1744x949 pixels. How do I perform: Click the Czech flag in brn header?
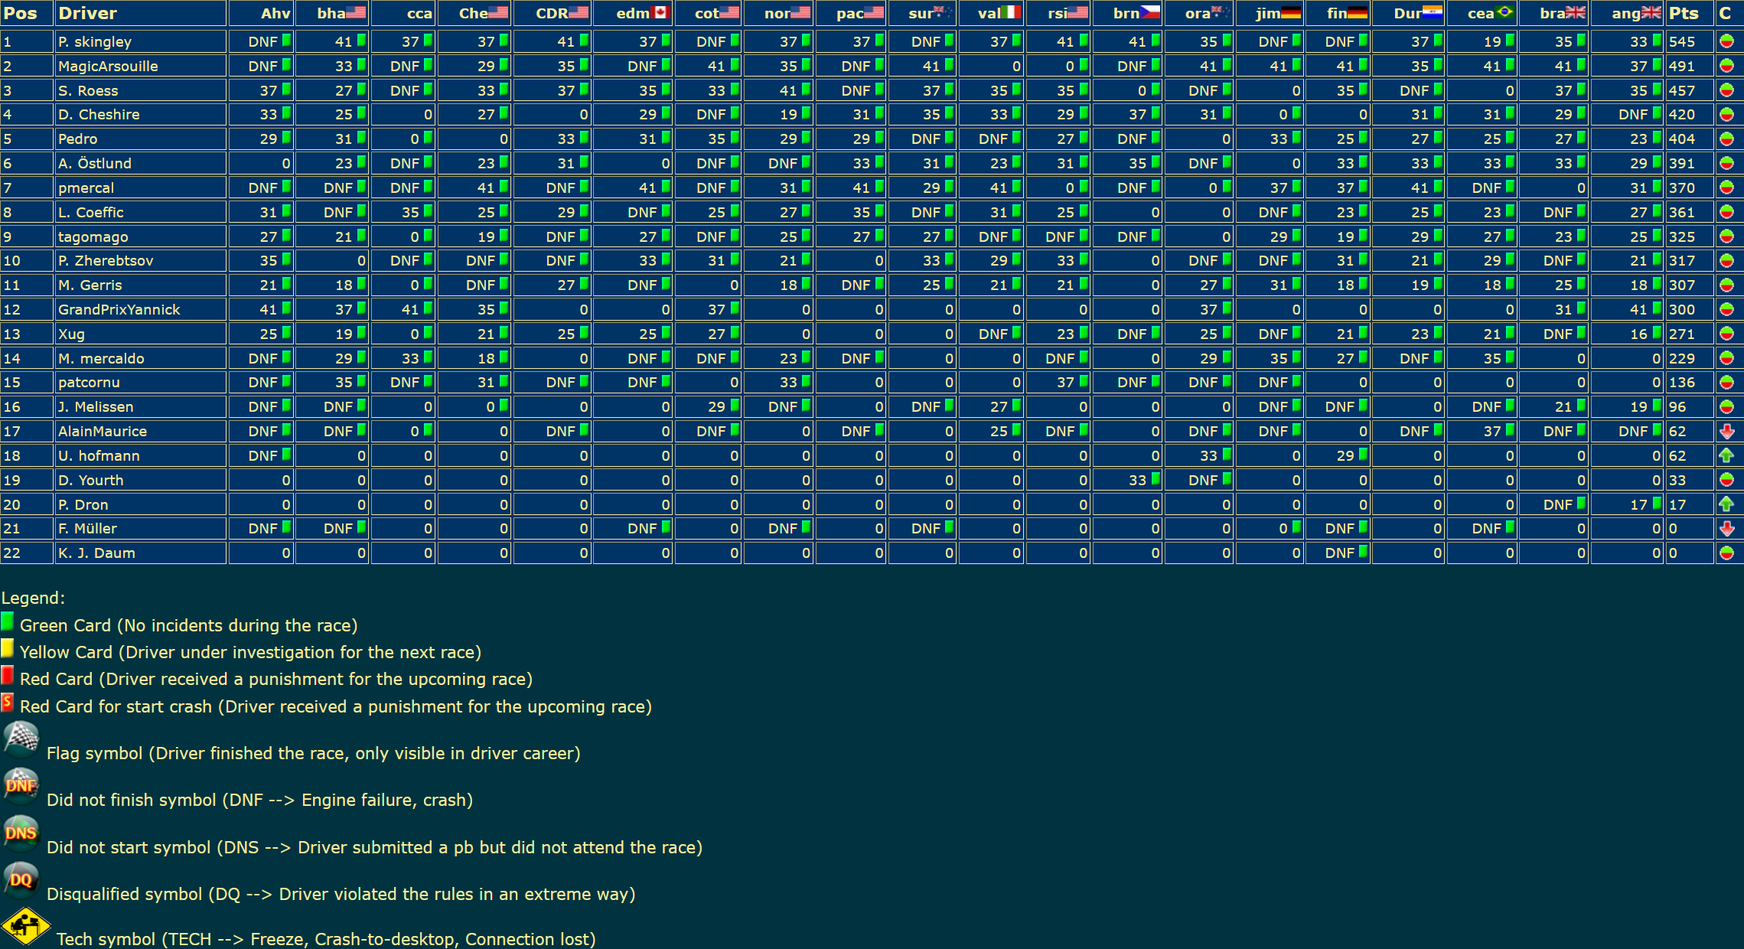click(1149, 12)
